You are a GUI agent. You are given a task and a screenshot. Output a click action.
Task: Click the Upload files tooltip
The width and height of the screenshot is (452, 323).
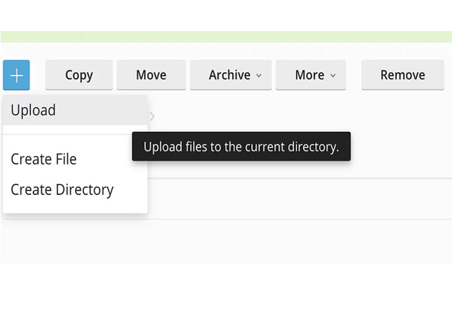tap(241, 147)
